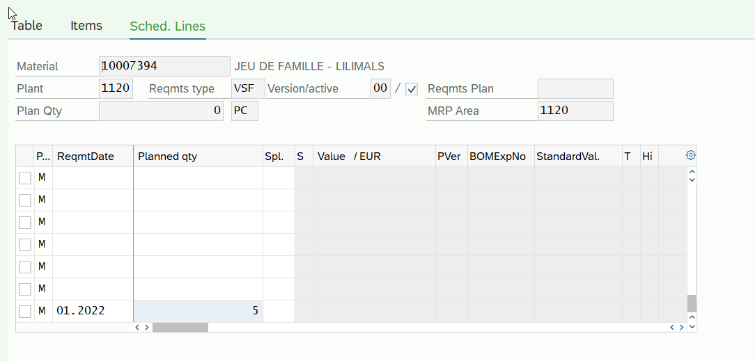Viewport: 755px width, 361px height.
Task: Click the Value / EUR column header
Action: point(374,157)
